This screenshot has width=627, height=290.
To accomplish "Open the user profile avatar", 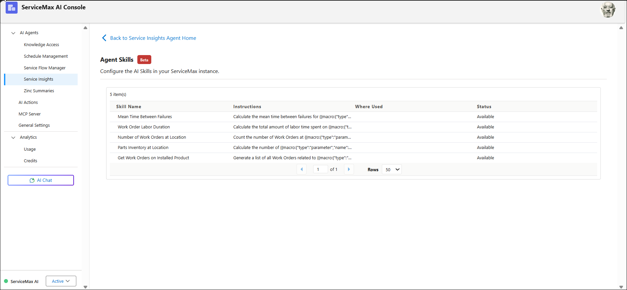I will tap(608, 10).
